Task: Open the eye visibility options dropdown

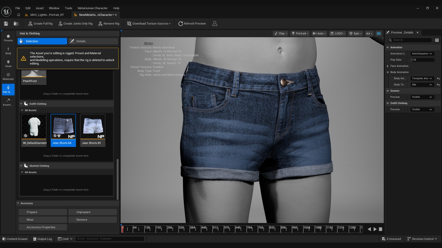Action: point(369,33)
